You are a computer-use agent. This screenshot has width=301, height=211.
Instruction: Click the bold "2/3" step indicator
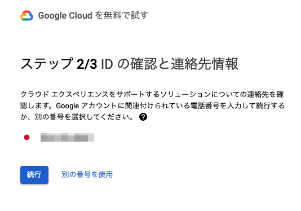click(87, 64)
